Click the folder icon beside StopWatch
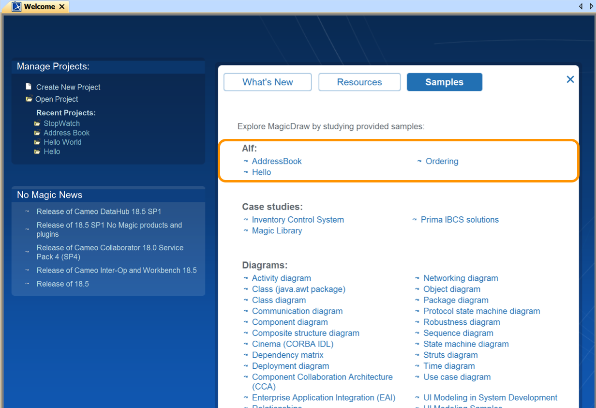The image size is (596, 408). 37,123
